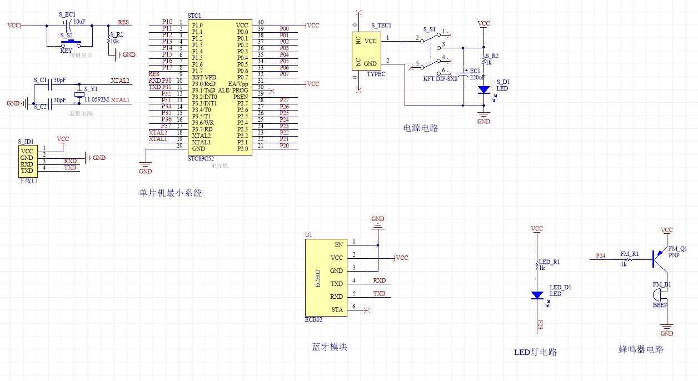The image size is (698, 381).
Task: Select the 单片机最小系统 heading text
Action: 171,193
